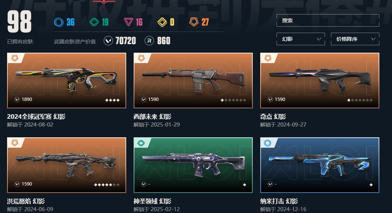
Task: Click the Radianite icon beside 860
Action: (x=149, y=40)
